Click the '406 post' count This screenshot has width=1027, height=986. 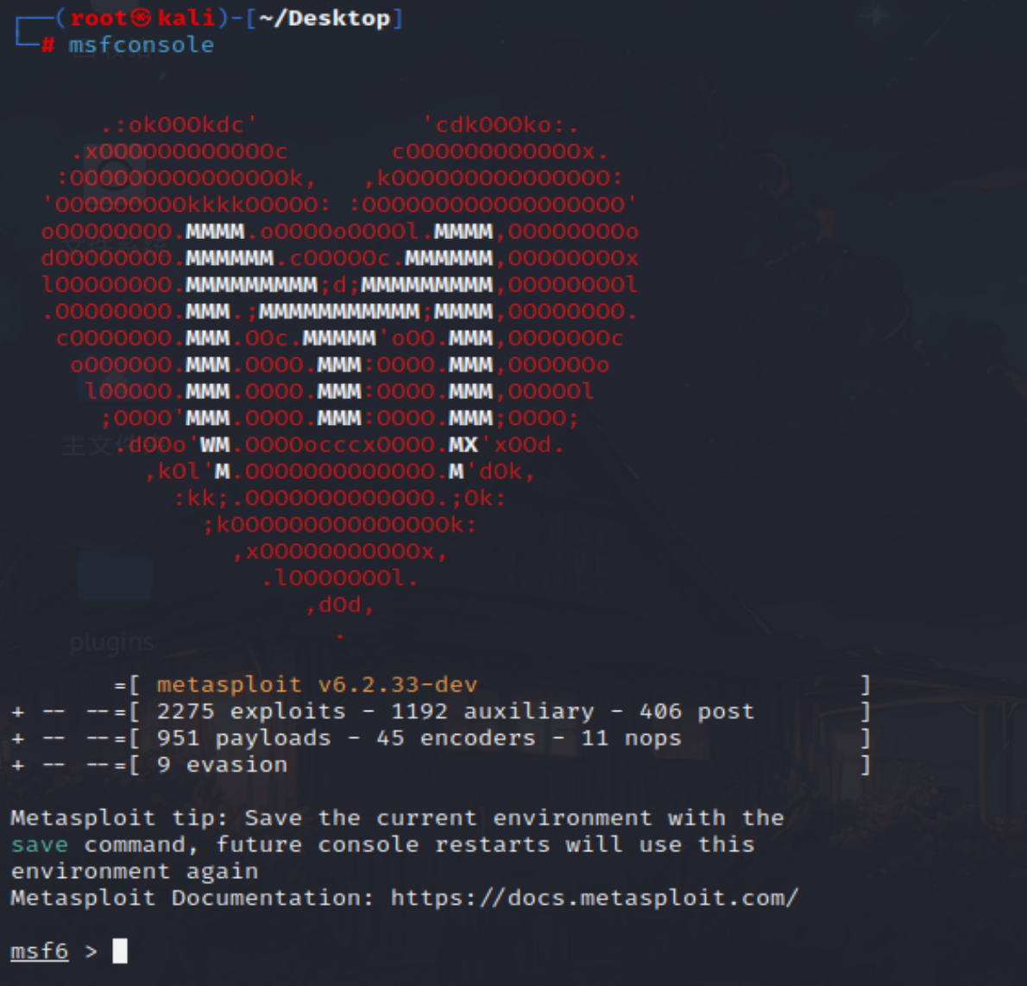click(697, 711)
